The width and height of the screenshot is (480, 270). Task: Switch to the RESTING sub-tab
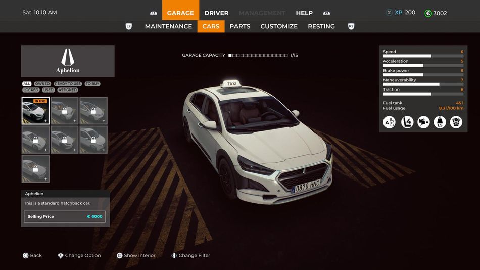[x=321, y=26]
